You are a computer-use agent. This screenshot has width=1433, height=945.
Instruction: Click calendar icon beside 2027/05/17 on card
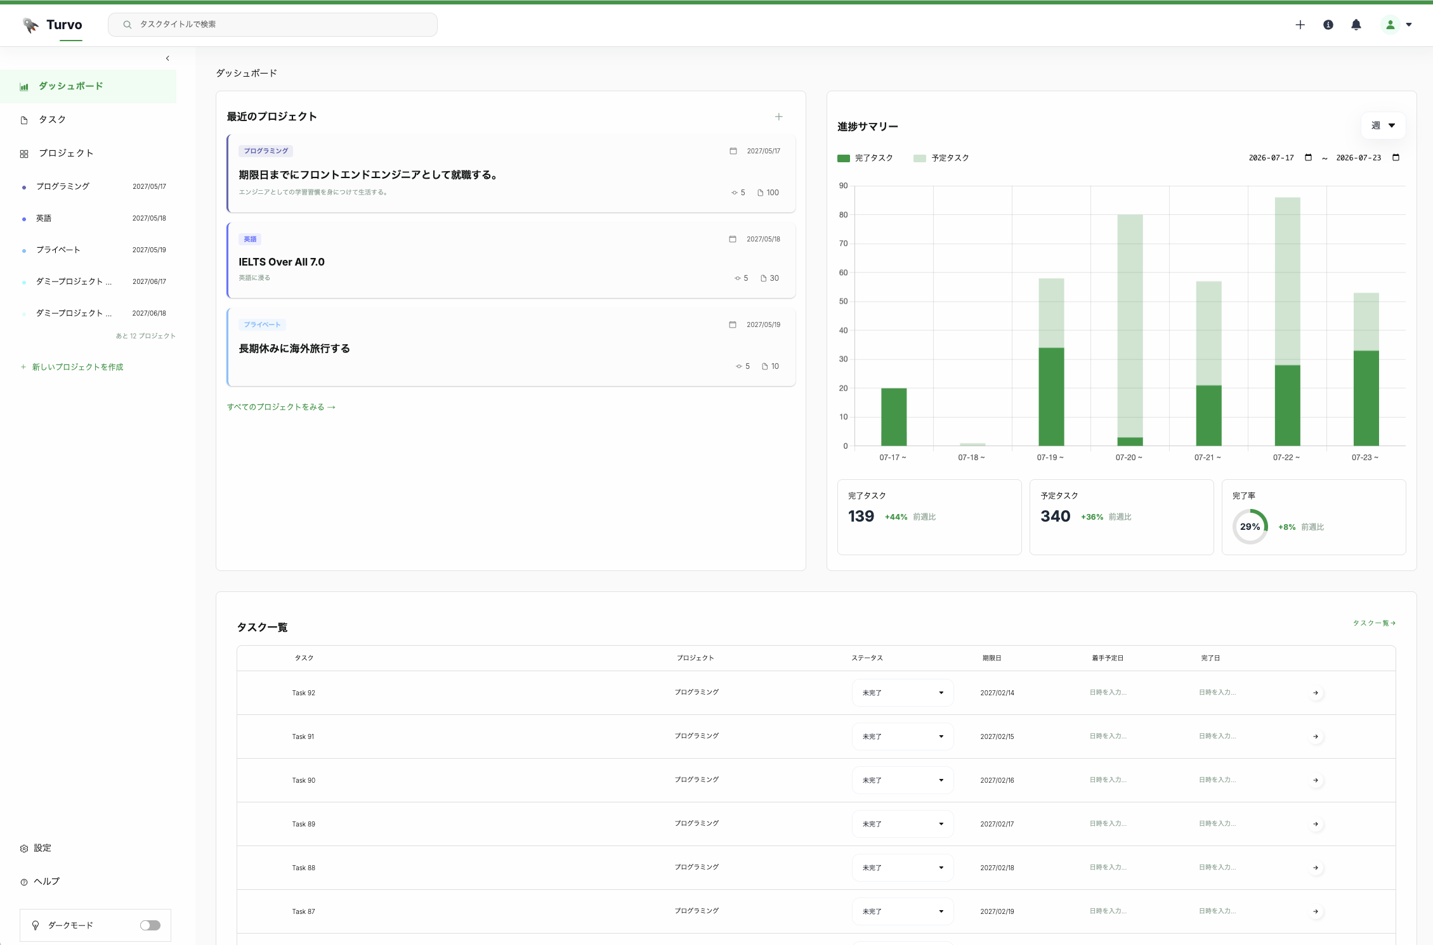coord(733,151)
